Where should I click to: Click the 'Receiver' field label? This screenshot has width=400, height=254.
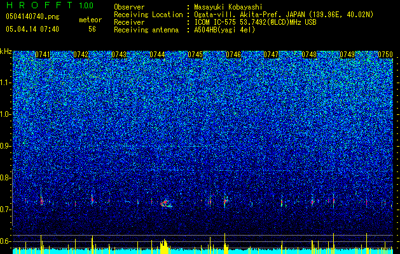pyautogui.click(x=129, y=22)
